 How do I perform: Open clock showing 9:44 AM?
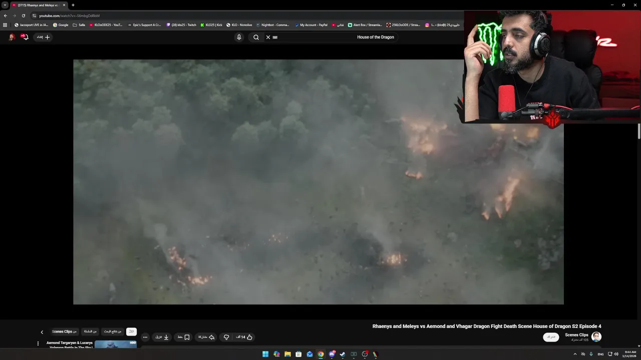pos(630,354)
